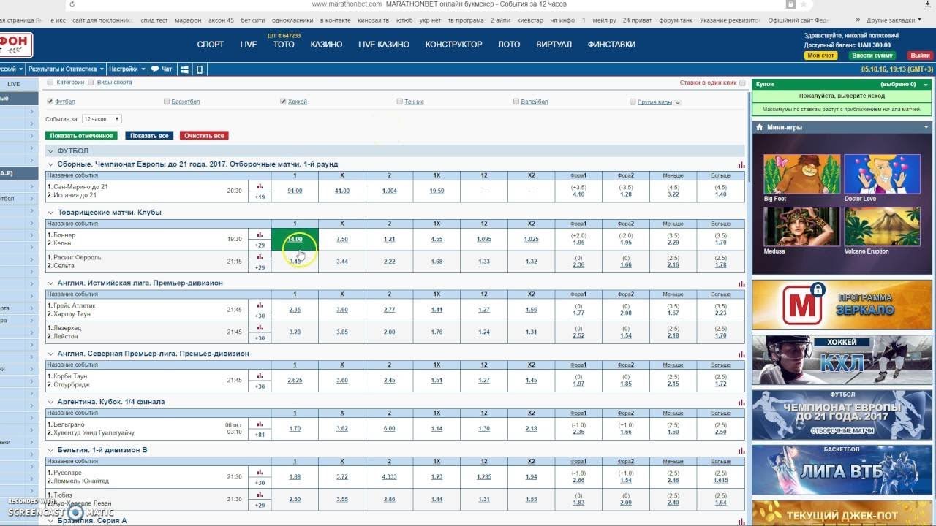The image size is (936, 526).
Task: Expand the Результаты и Статистика menu
Action: [x=66, y=69]
